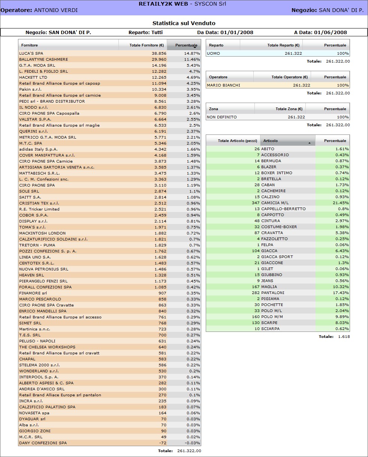Select the PANTALONI article row
The image size is (368, 457).
coord(278,293)
